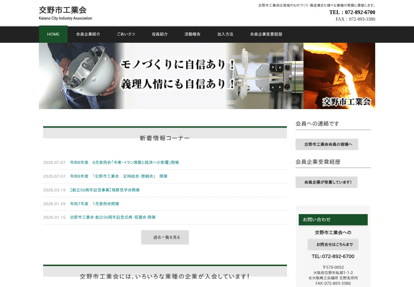Viewport: 414px width, 287px height.
Task: Click the 2026.03.19 date entry
Action: [54, 190]
